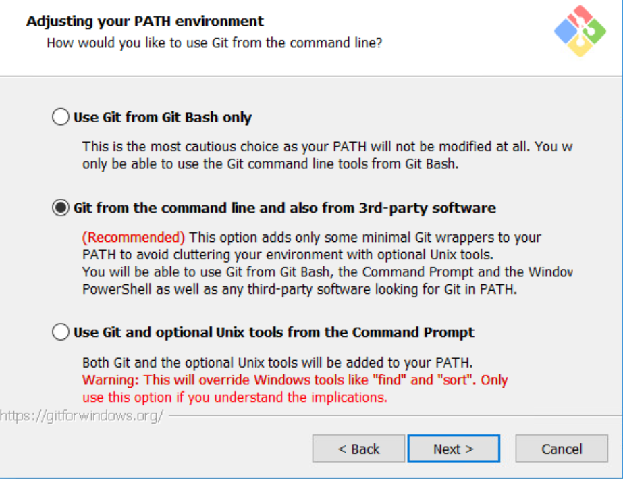
Task: Click the 'PowerShell as well as any third-party' line
Action: 300,290
